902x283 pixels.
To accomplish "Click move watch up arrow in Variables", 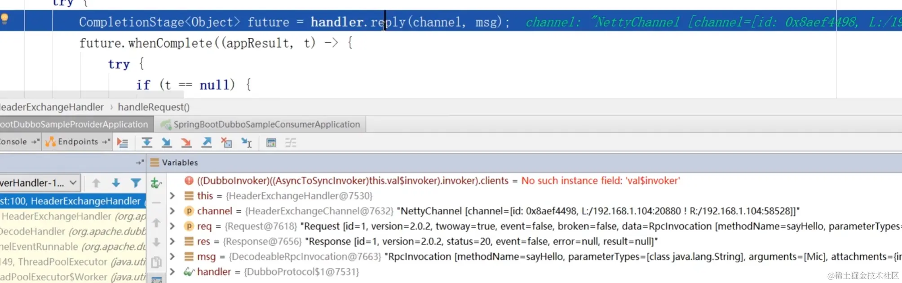I will tap(156, 223).
